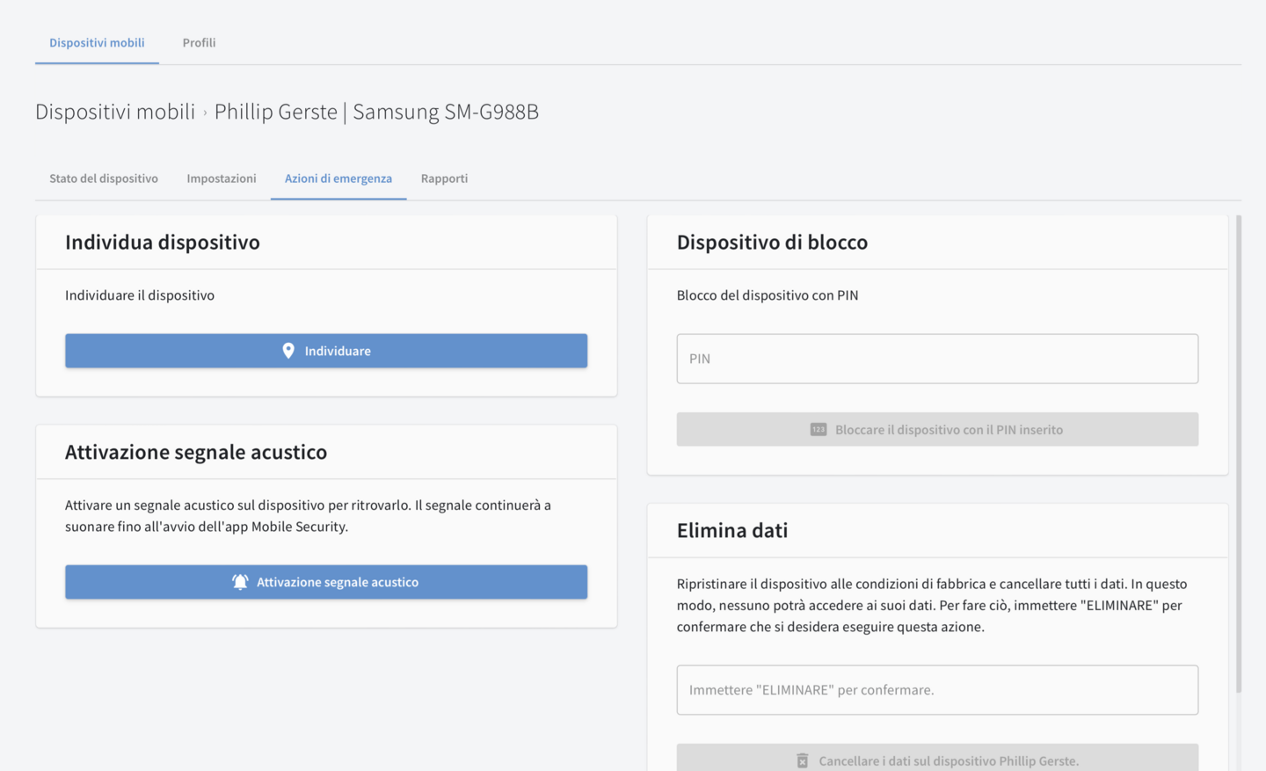Click the location pin icon on Individuare

pyautogui.click(x=288, y=351)
